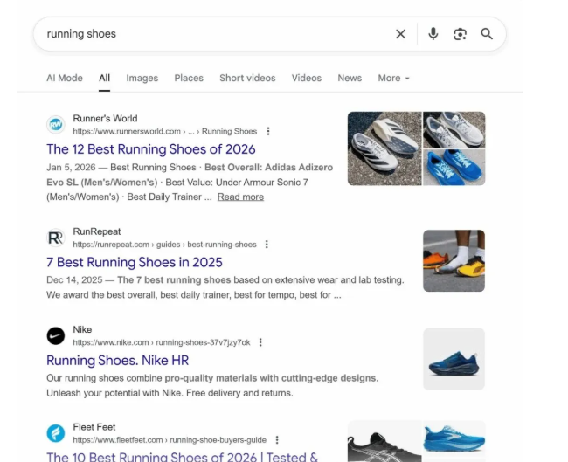The width and height of the screenshot is (568, 462).
Task: Click the Runner's World favicon
Action: pos(56,125)
